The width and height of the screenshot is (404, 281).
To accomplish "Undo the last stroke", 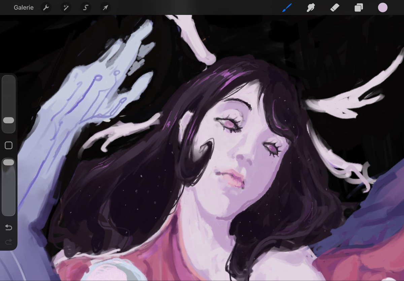I will (x=8, y=228).
